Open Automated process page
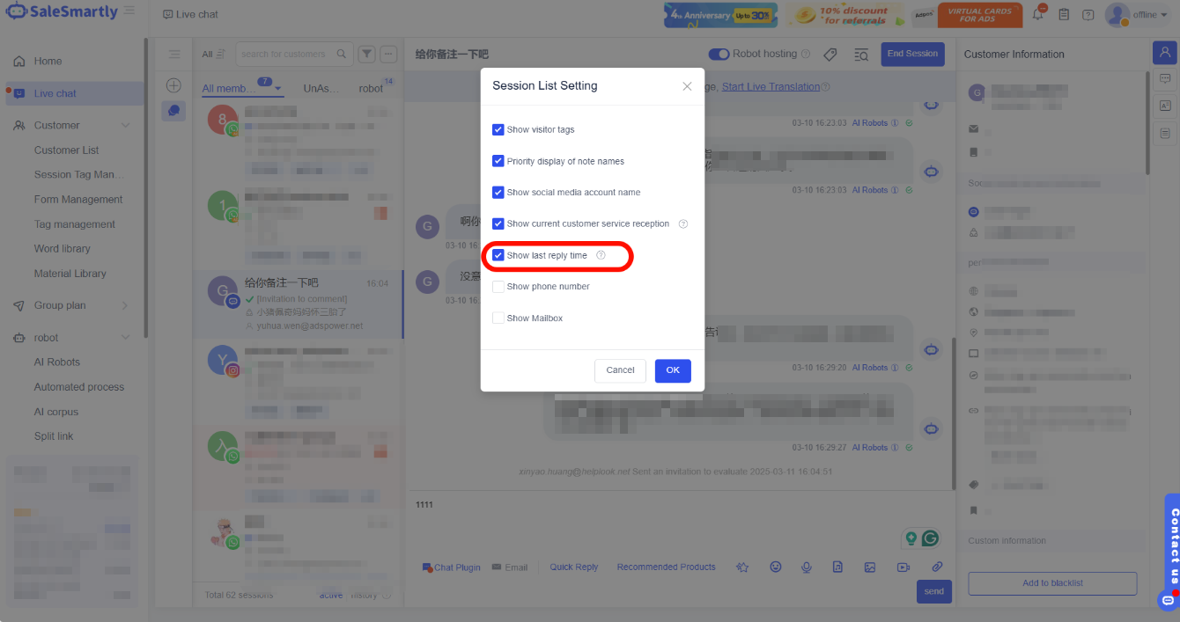Image resolution: width=1180 pixels, height=622 pixels. [x=79, y=387]
